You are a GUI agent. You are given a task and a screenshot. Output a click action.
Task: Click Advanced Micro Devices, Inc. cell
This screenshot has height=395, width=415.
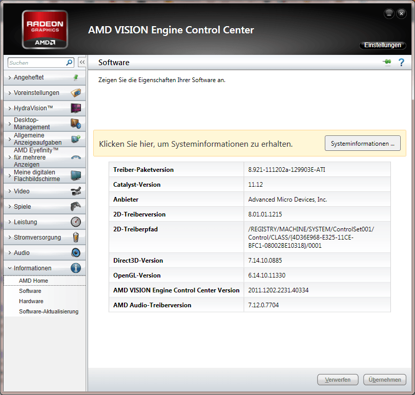tap(287, 199)
